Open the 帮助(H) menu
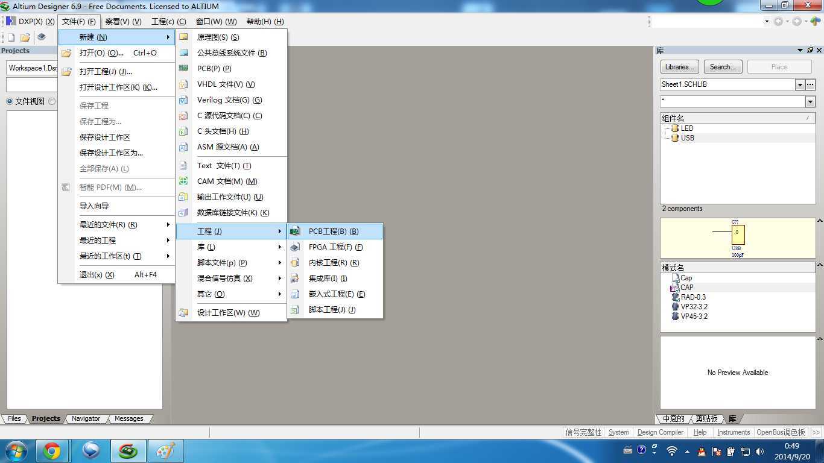Screen dimensions: 824x463 [265, 21]
